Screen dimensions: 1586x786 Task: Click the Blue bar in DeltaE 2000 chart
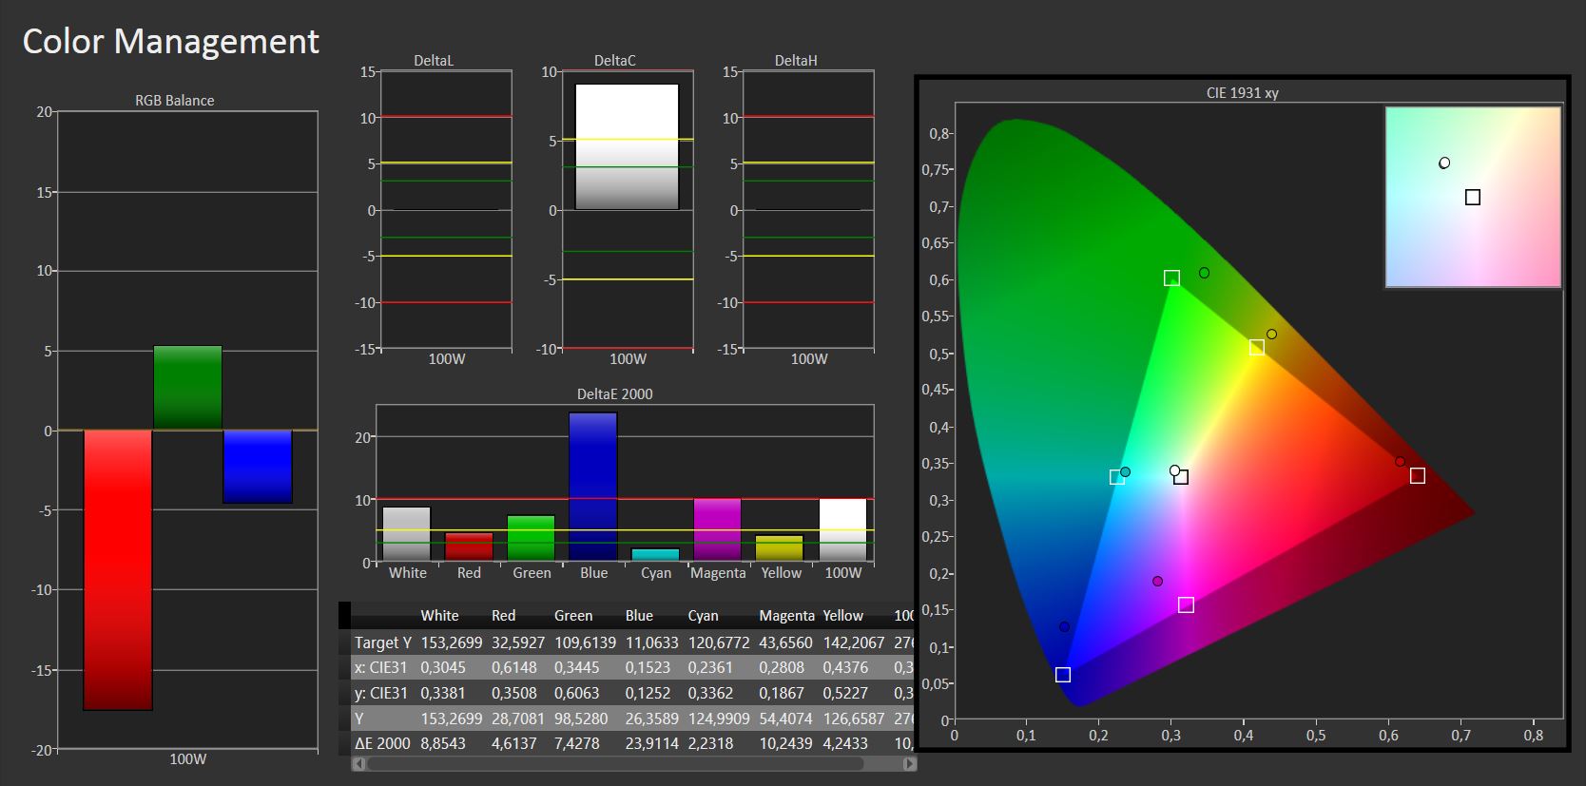pyautogui.click(x=593, y=487)
